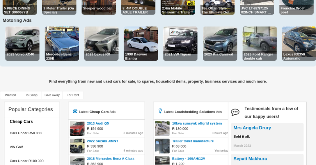Image resolution: width=316 pixels, height=165 pixels.
Task: Click the '3 minutes ago' timestamp
Action: pos(133,133)
